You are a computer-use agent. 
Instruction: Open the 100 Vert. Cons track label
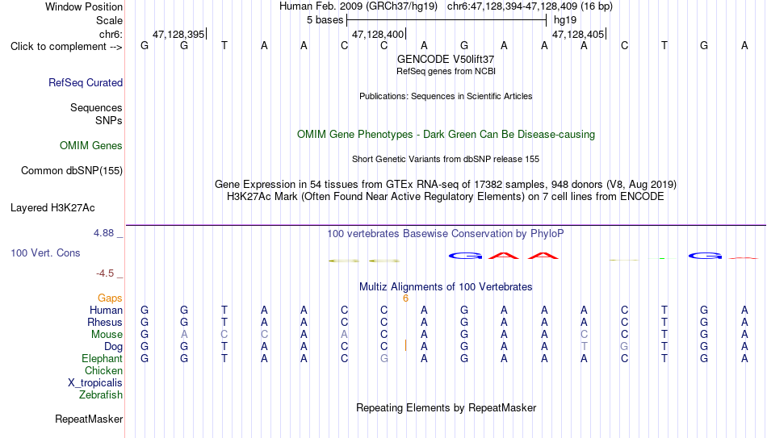45,252
